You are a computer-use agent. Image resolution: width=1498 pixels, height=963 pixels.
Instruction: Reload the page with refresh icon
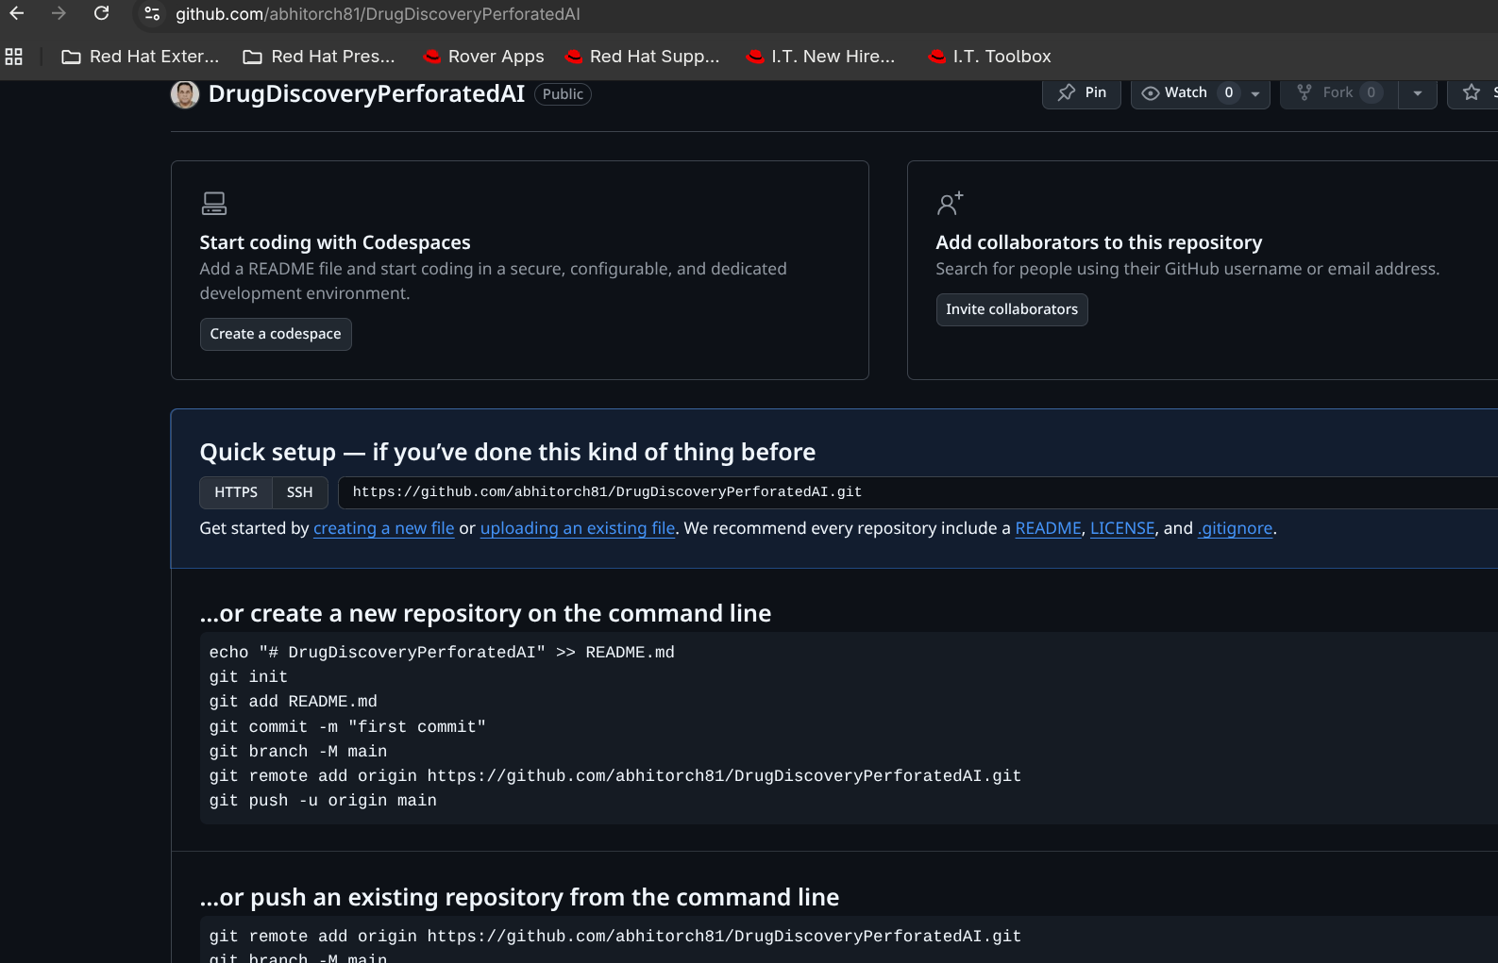click(101, 13)
